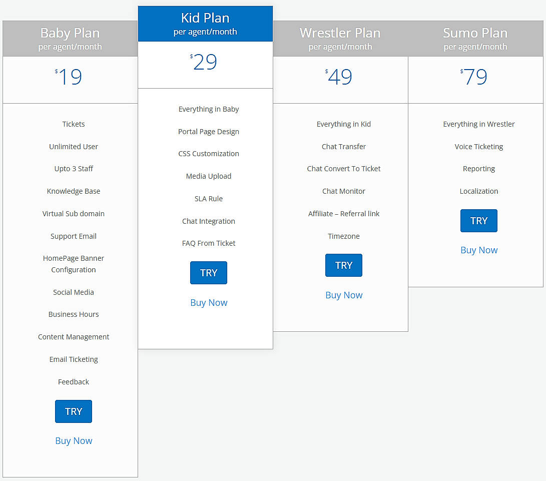Click 'Media Upload' feature text

pos(209,176)
